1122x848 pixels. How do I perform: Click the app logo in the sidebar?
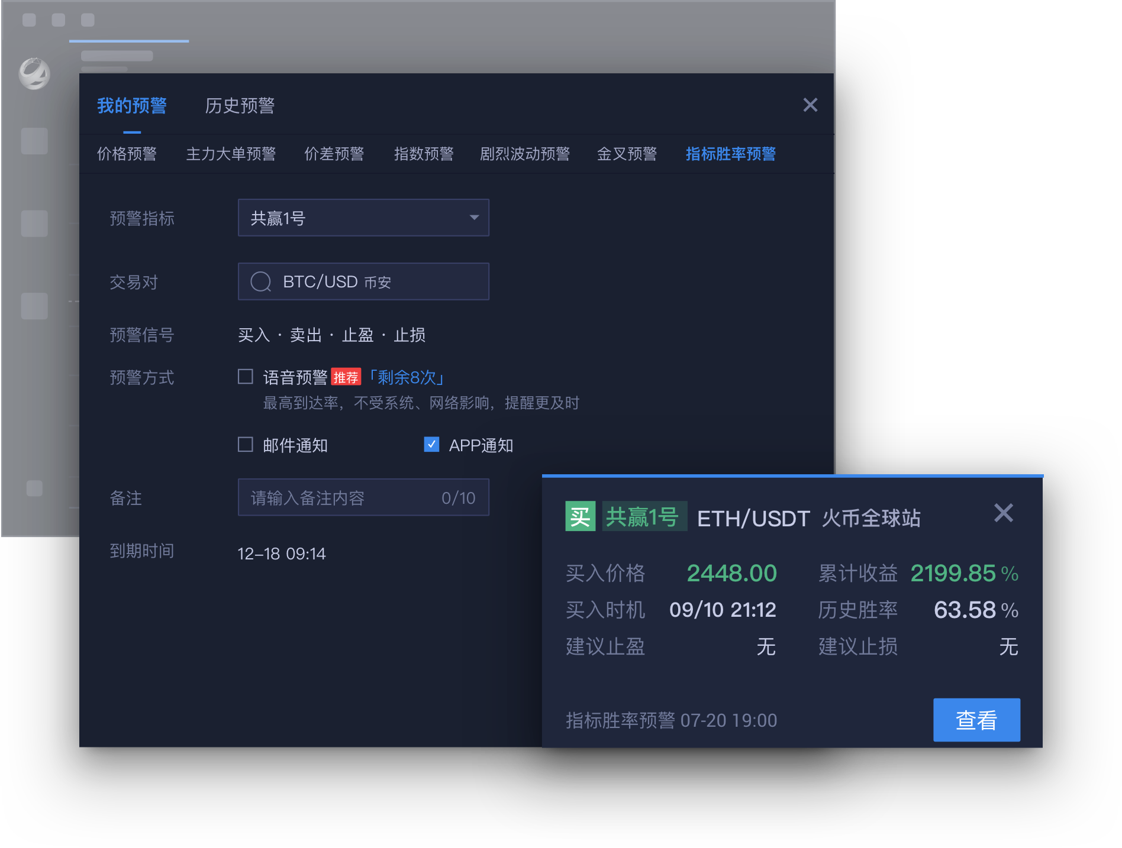[x=34, y=74]
